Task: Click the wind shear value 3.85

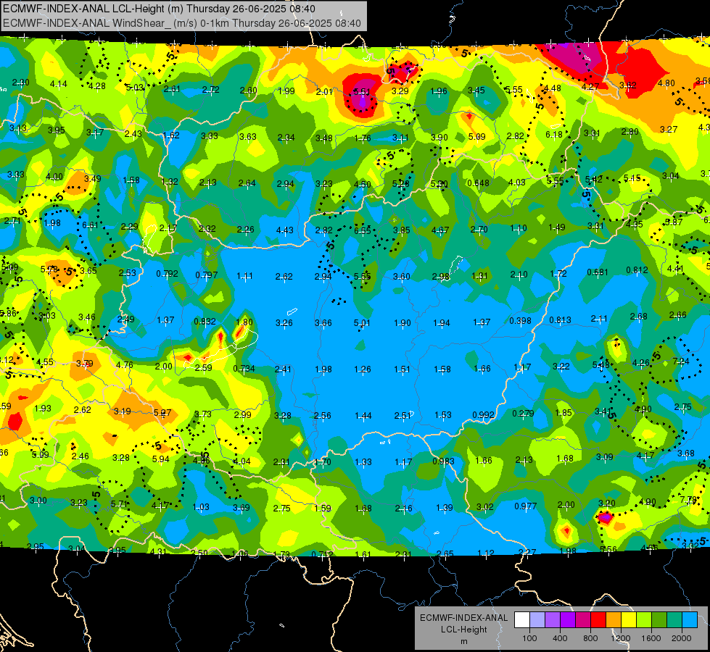Action: click(x=402, y=230)
